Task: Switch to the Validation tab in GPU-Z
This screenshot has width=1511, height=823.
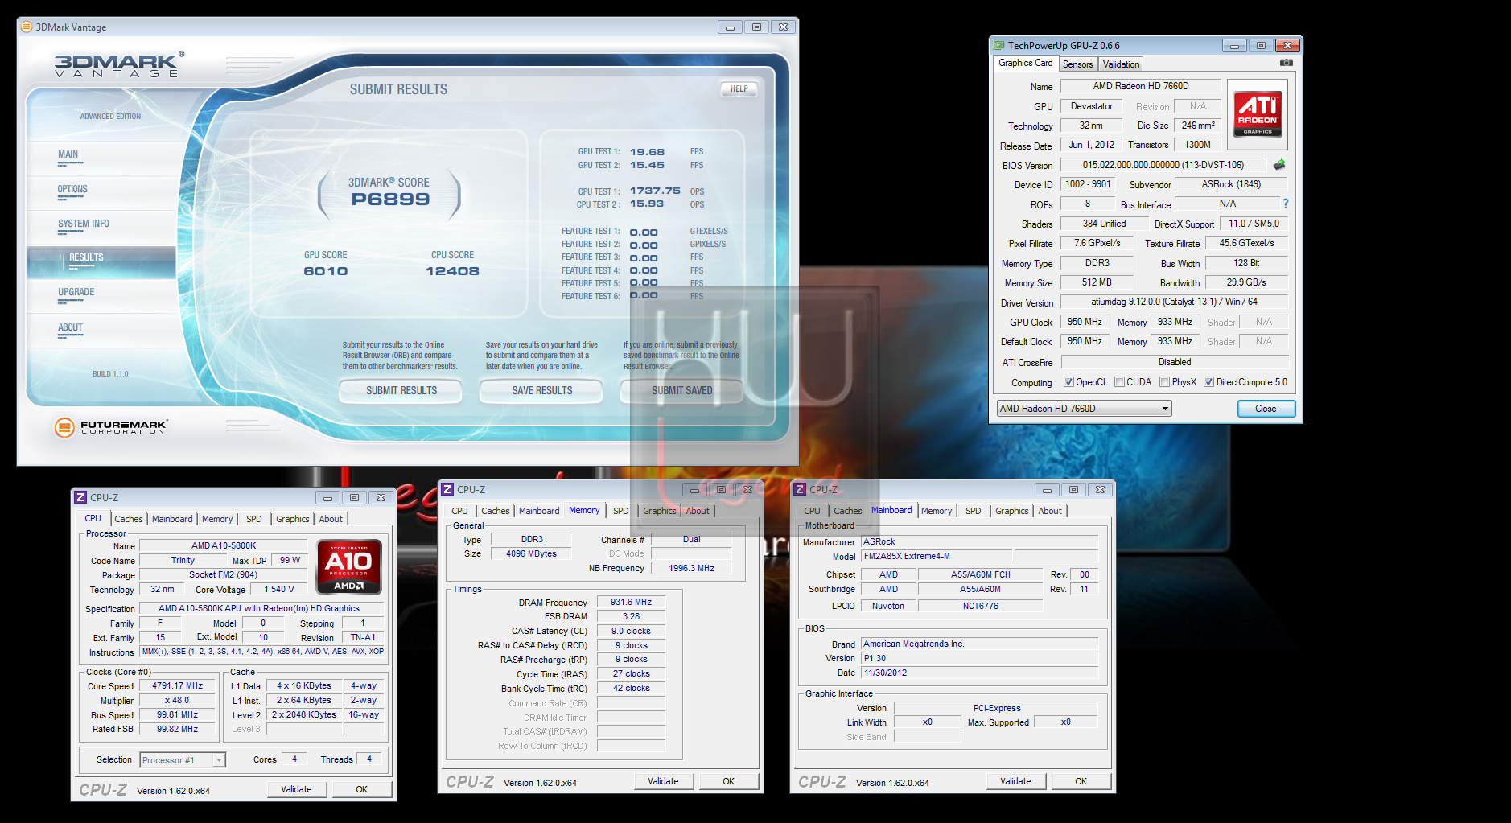Action: coord(1121,64)
